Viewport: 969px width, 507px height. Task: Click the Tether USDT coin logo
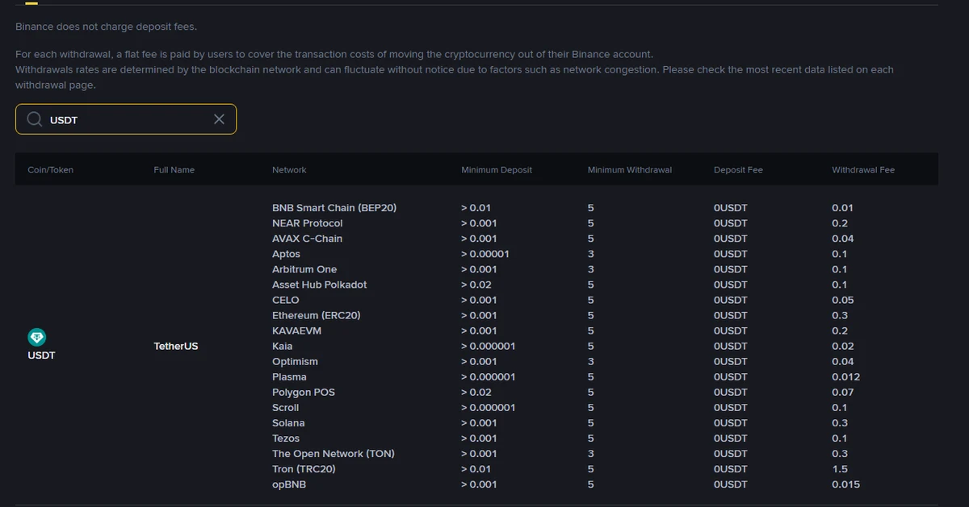coord(37,337)
